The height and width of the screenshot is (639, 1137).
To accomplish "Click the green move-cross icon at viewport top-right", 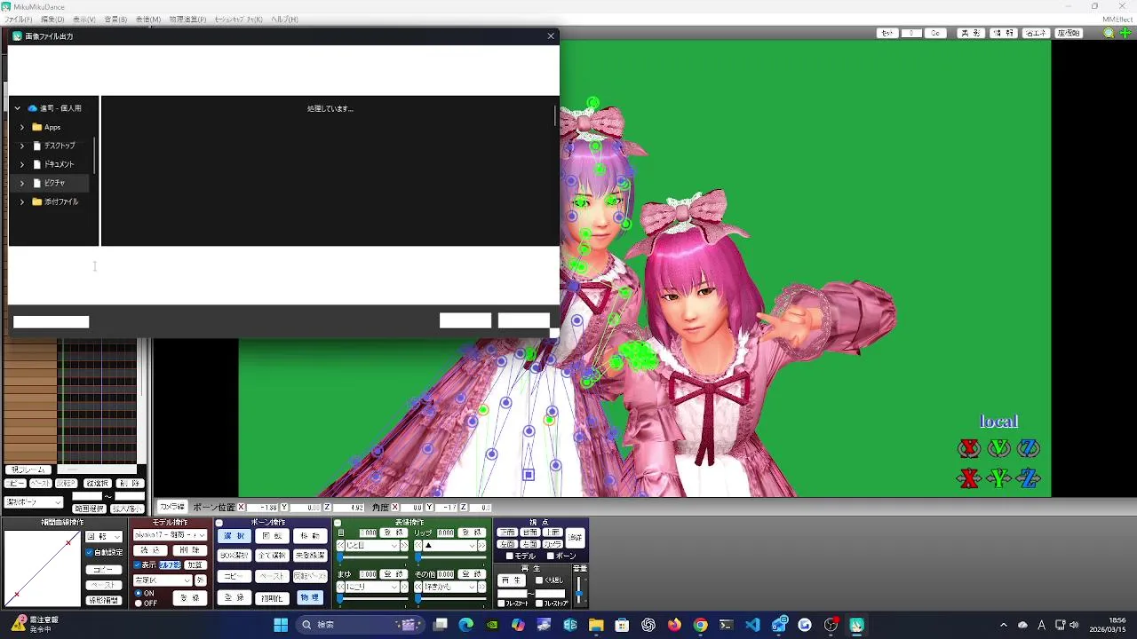I will click(x=1125, y=33).
